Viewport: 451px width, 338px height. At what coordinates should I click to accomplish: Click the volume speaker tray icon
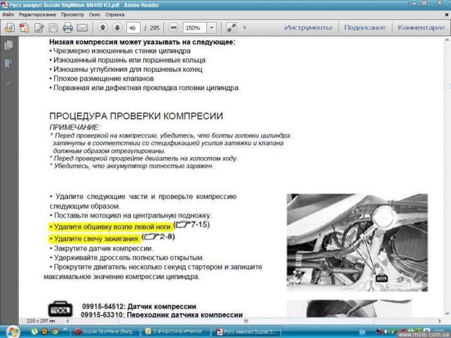click(387, 332)
